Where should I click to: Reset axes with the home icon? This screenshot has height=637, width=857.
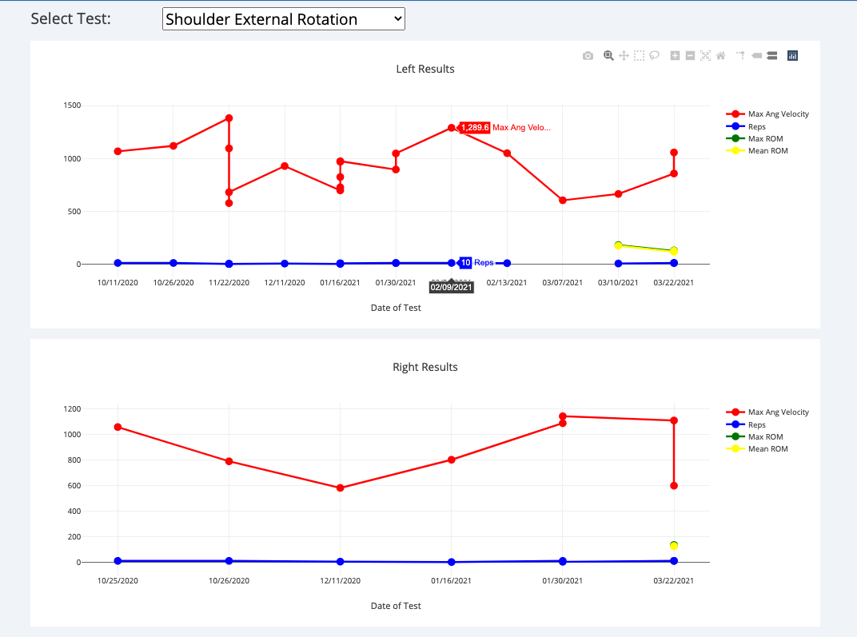[x=720, y=56]
